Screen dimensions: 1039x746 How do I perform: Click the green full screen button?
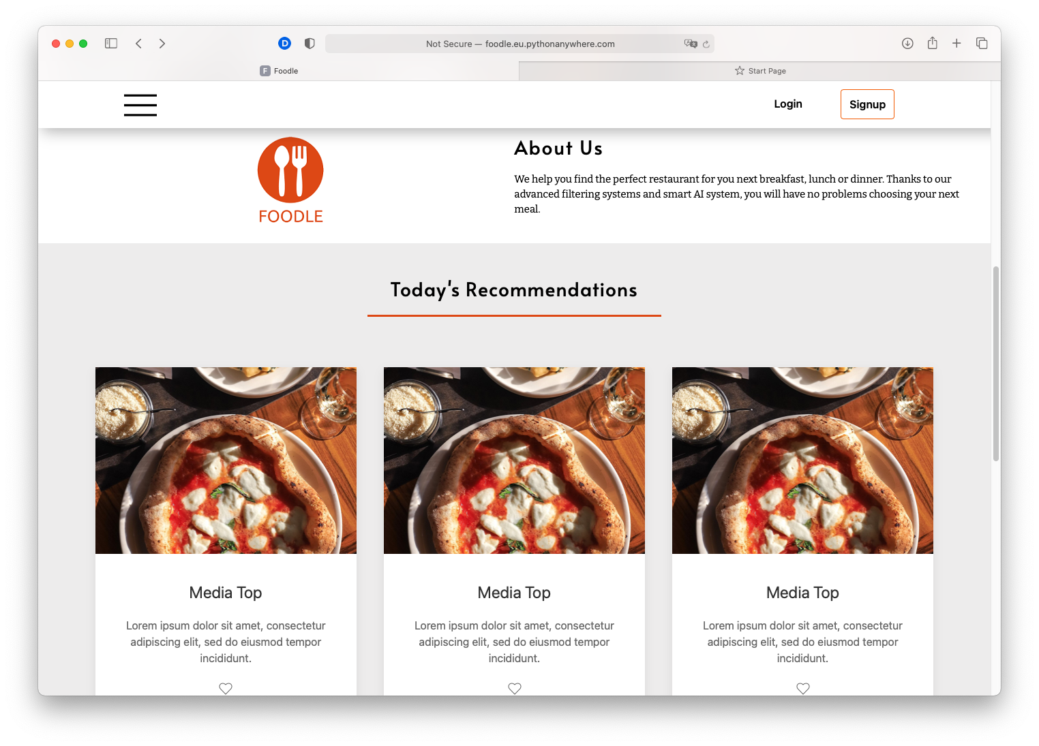pyautogui.click(x=83, y=44)
